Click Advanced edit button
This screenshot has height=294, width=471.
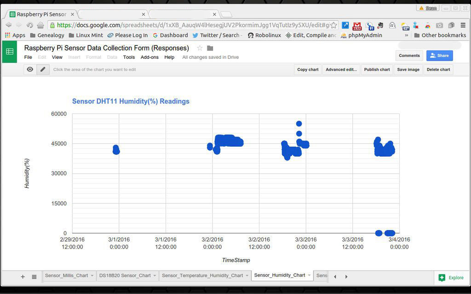(341, 69)
